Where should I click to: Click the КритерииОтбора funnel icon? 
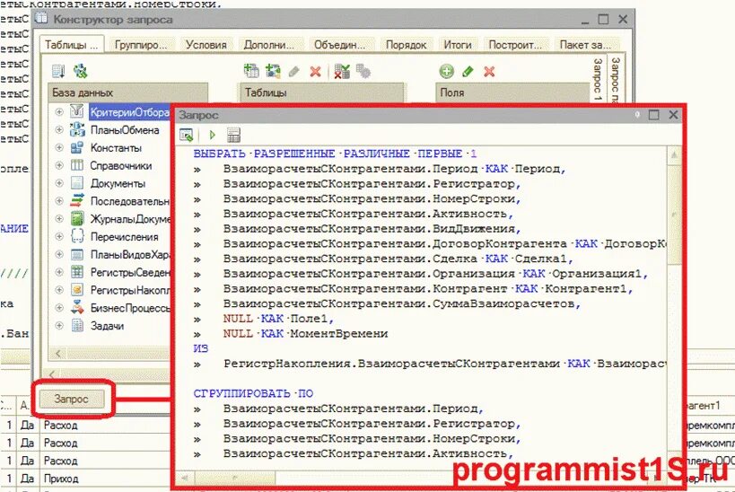[76, 111]
